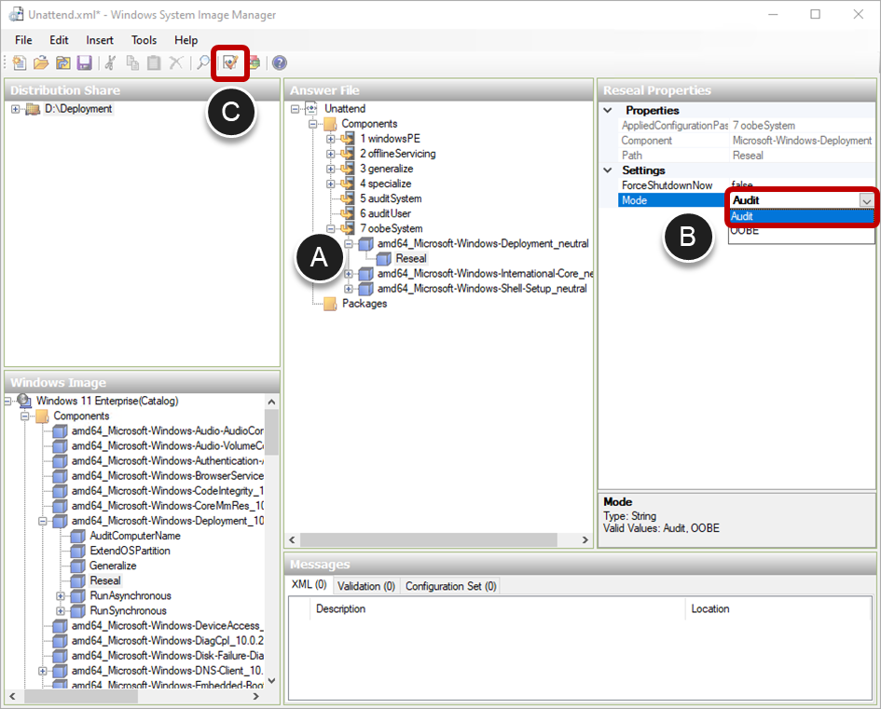Image resolution: width=881 pixels, height=709 pixels.
Task: Open the Tools menu
Action: click(x=144, y=40)
